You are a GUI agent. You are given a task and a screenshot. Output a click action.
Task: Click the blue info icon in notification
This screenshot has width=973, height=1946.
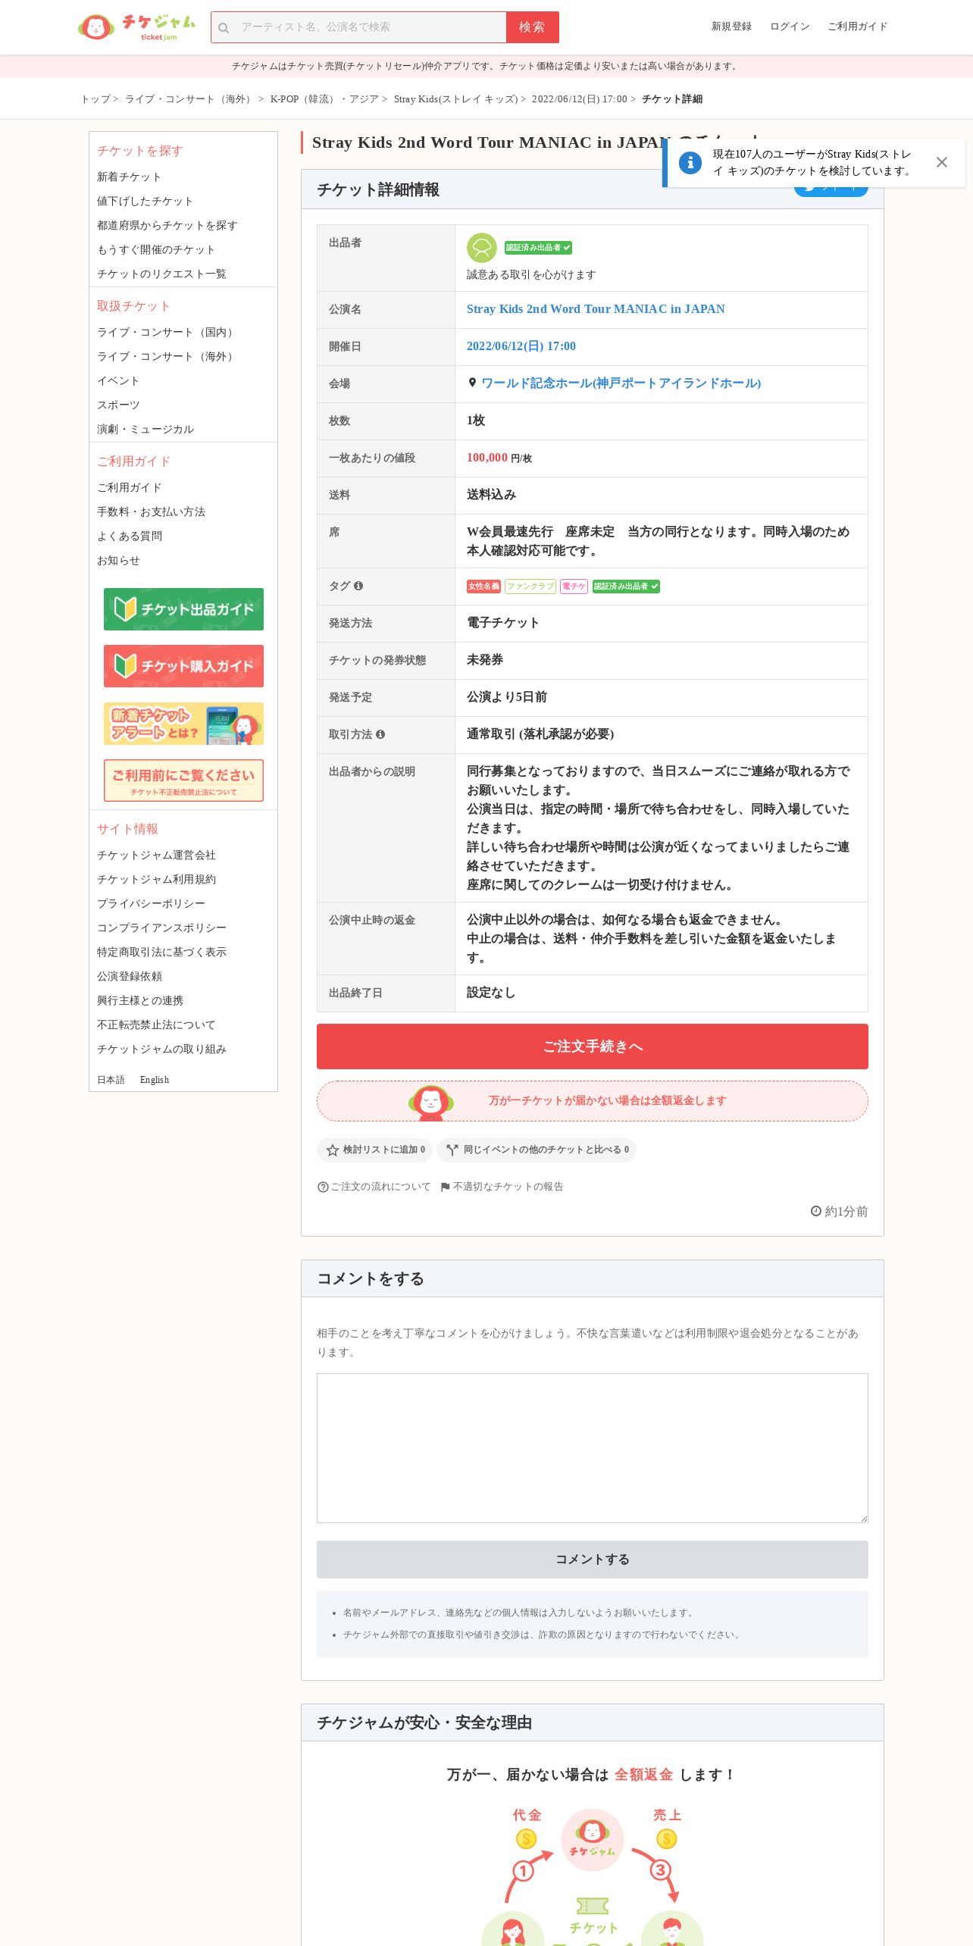[x=690, y=162]
